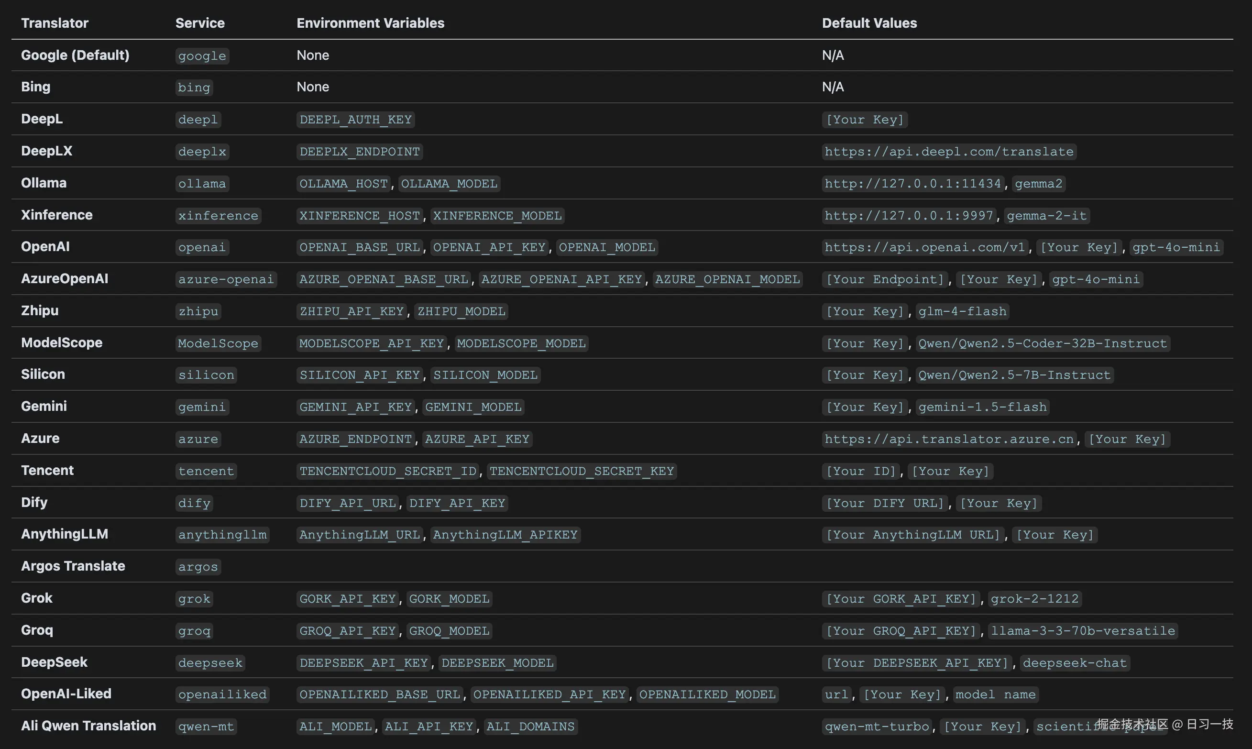Click the "ModelScope" service code
The height and width of the screenshot is (749, 1252).
[218, 344]
